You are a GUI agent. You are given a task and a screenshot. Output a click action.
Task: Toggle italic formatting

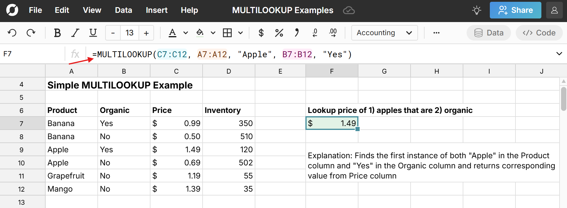point(75,33)
